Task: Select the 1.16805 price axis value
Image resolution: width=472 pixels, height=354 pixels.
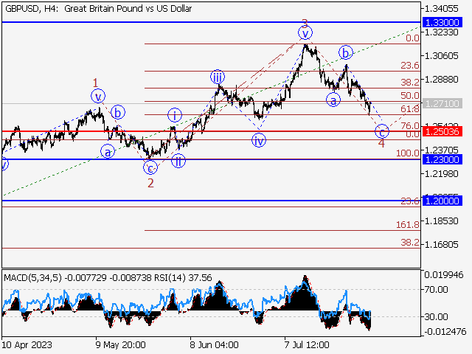Action: [x=442, y=244]
